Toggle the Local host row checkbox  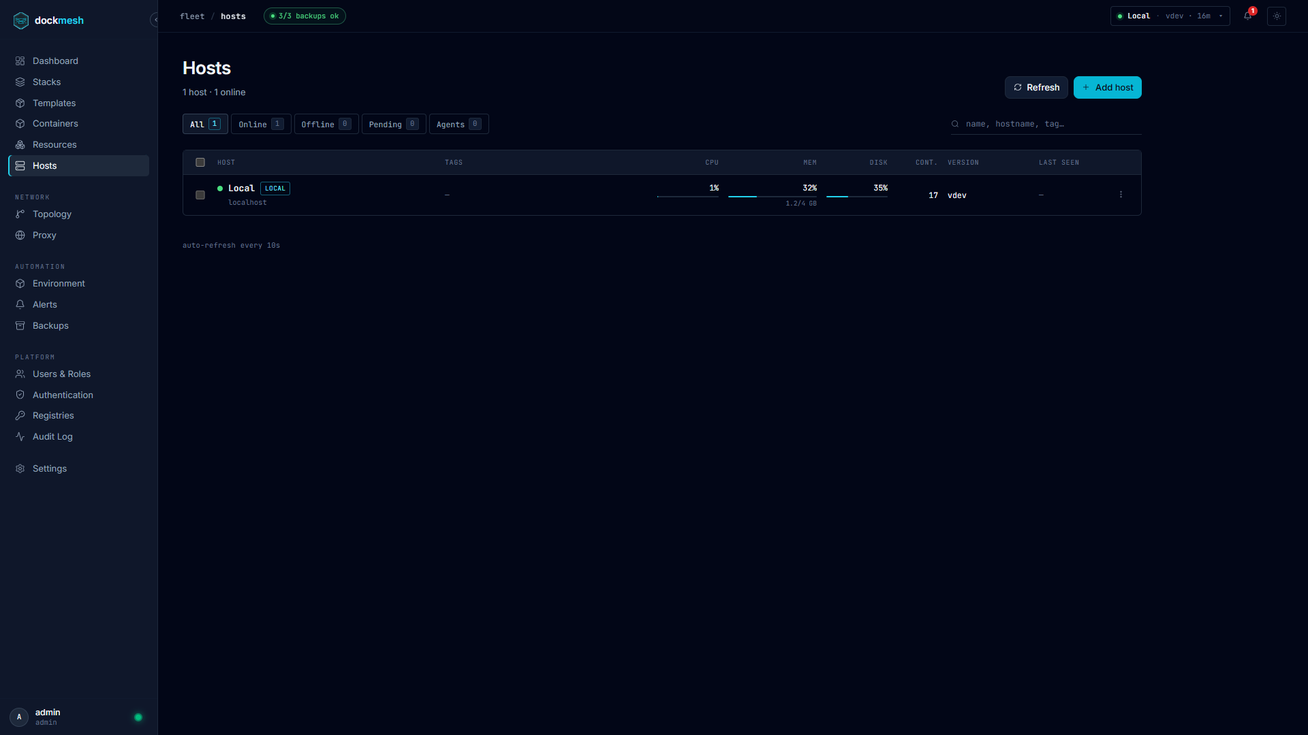point(200,195)
